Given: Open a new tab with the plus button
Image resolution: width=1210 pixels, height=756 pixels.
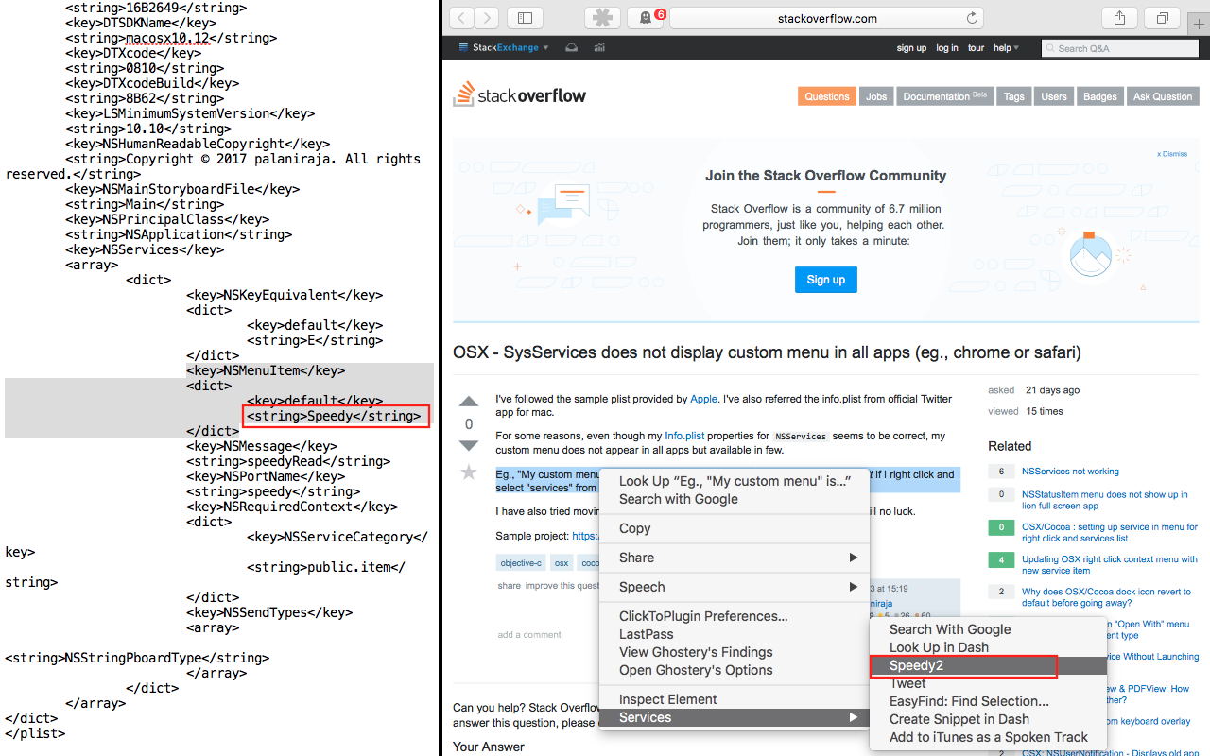Looking at the screenshot, I should pyautogui.click(x=1199, y=25).
